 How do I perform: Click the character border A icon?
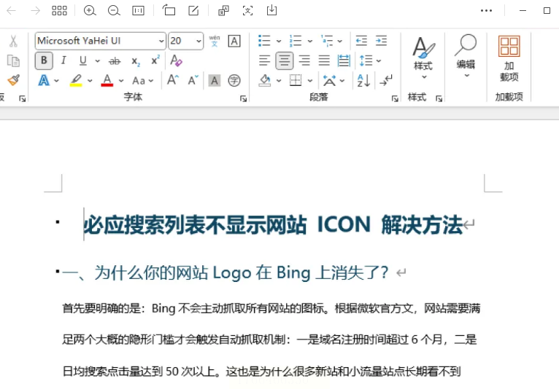(x=234, y=41)
